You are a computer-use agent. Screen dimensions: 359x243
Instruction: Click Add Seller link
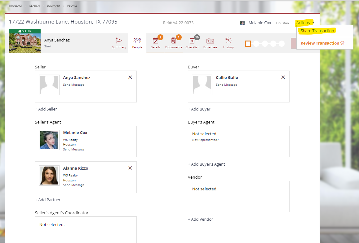point(46,109)
